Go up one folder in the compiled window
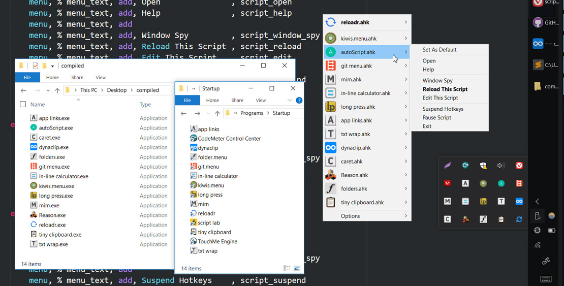Screen dimensions: 564x286 [x=57, y=90]
